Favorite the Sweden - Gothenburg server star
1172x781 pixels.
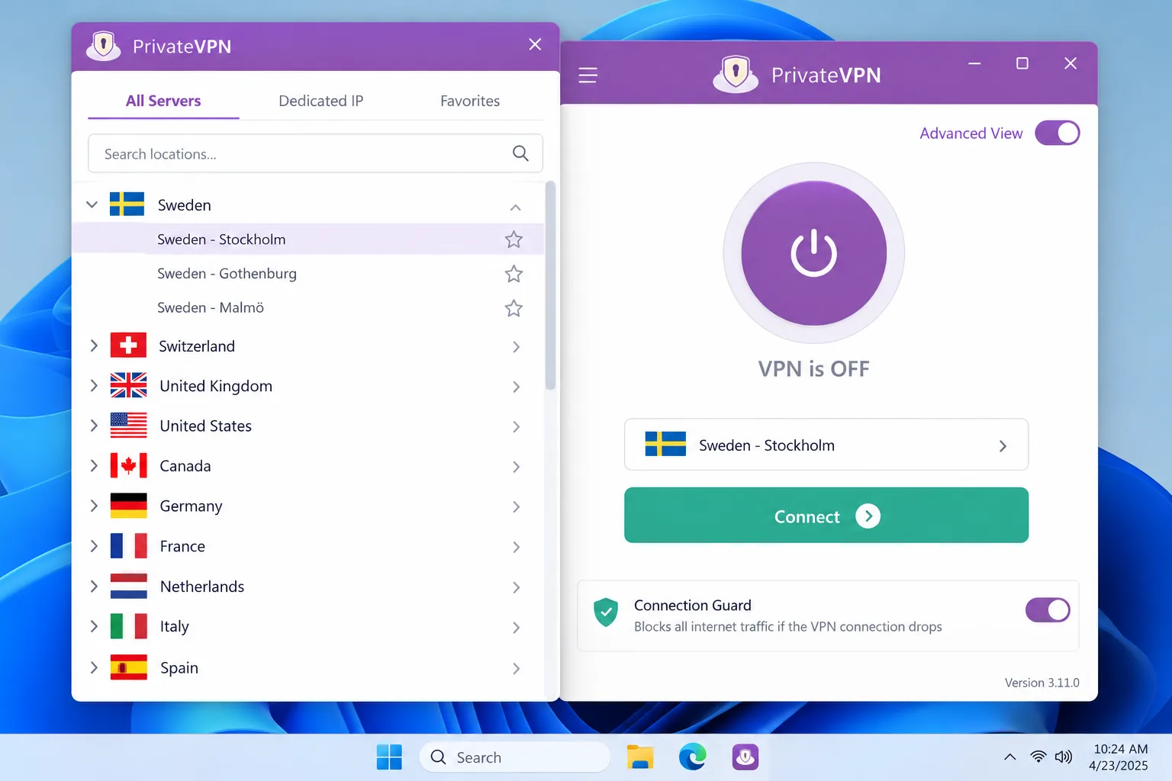point(514,274)
